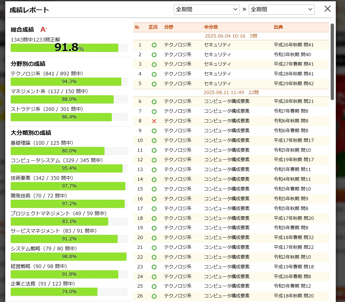
Task: Click the green correct mark in row 3
Action: 154,64
